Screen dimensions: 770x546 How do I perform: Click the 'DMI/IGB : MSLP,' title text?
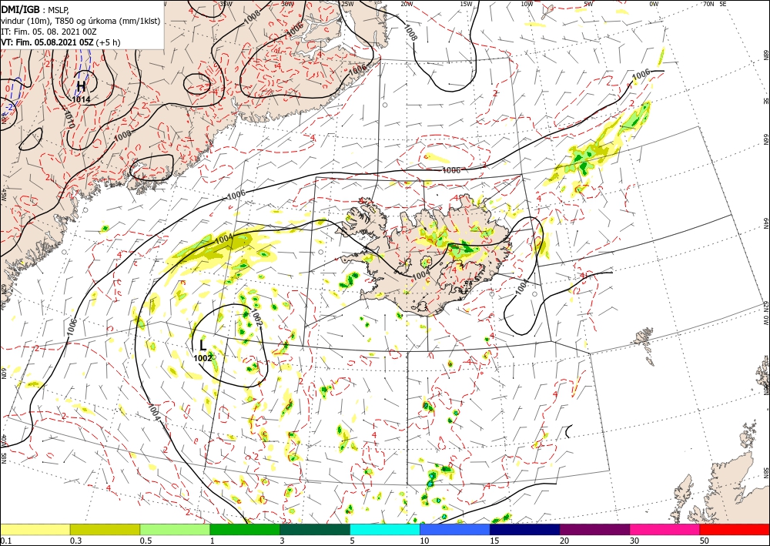click(36, 8)
